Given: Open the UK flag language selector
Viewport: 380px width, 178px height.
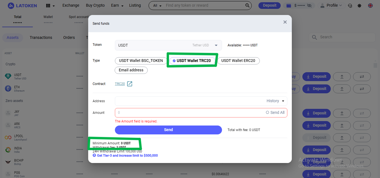Looking at the screenshot, I should point(370,6).
